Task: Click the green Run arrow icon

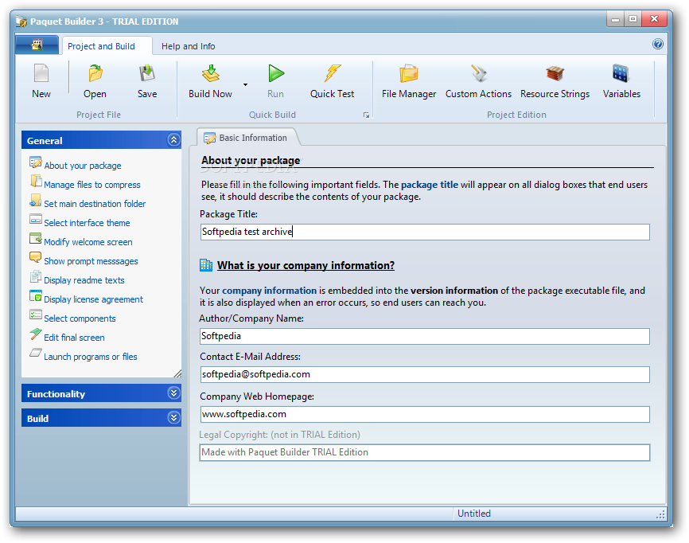Action: coord(276,73)
